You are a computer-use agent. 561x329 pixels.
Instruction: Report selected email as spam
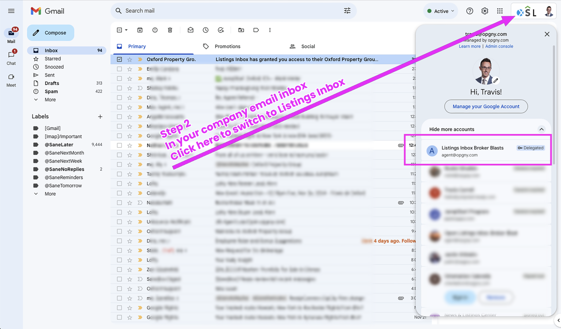[155, 30]
